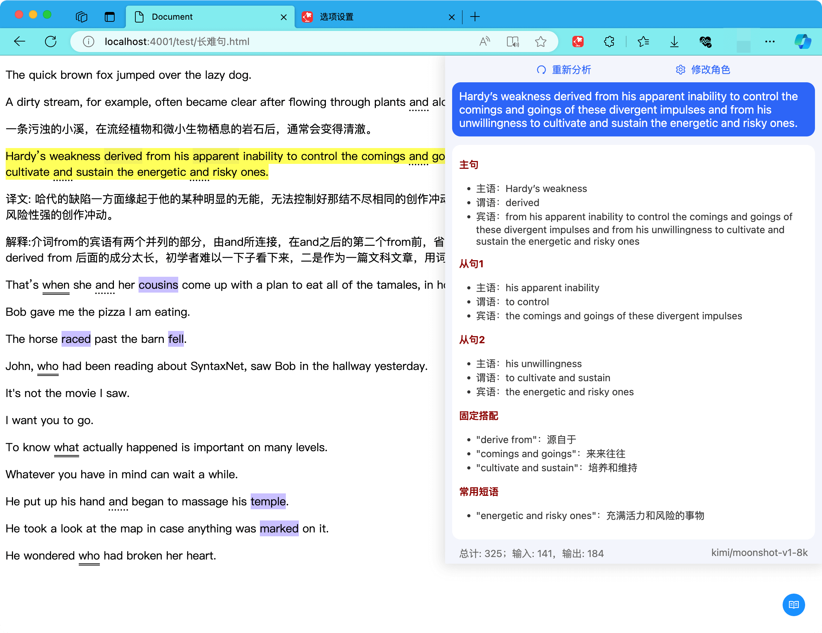The width and height of the screenshot is (822, 633).
Task: Open the Settings and more ... menu
Action: (x=770, y=41)
